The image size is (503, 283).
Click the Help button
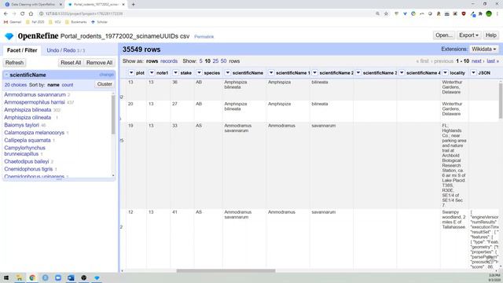[x=490, y=35]
